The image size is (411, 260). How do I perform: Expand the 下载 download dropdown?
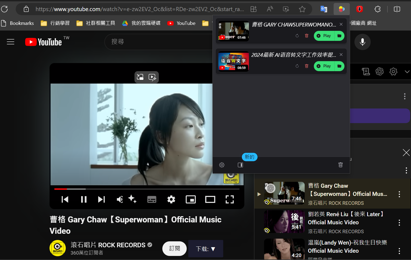coord(206,249)
